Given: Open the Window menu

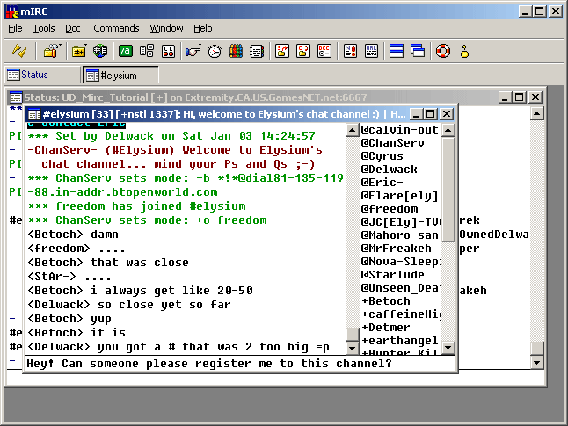Looking at the screenshot, I should point(167,28).
